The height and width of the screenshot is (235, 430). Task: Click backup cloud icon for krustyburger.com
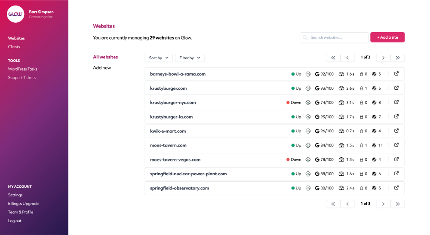pos(308,88)
